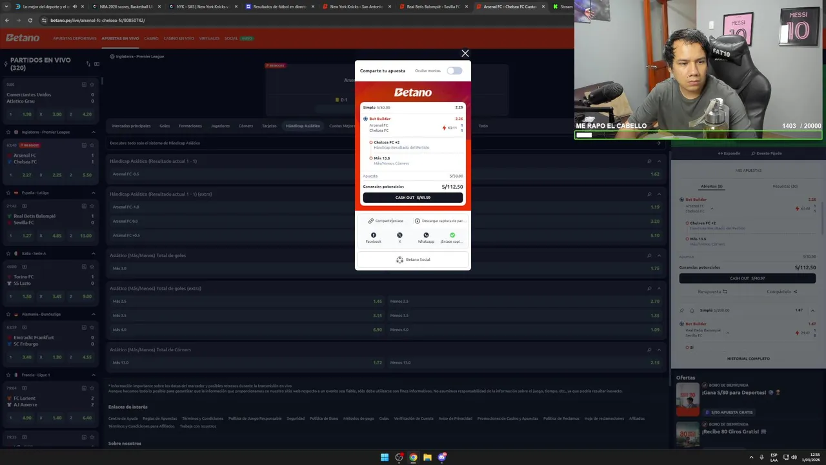Favorite the Real Betis - Sevilla match star
The width and height of the screenshot is (826, 465).
coord(93,206)
